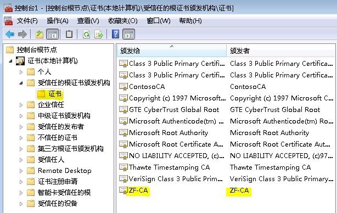Expand the 证书注册申请 tree node

click(21, 182)
